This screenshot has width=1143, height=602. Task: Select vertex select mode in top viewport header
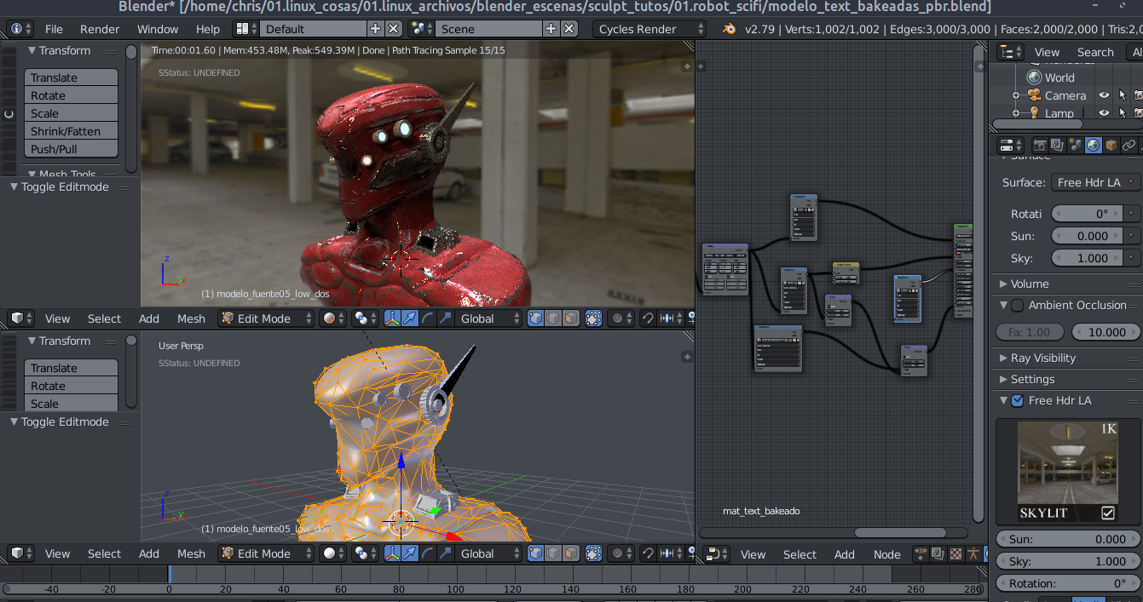[536, 318]
